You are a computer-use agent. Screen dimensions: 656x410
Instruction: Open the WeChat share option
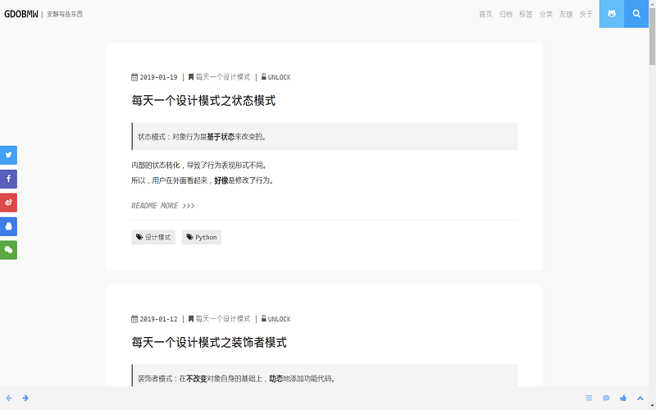[x=8, y=250]
